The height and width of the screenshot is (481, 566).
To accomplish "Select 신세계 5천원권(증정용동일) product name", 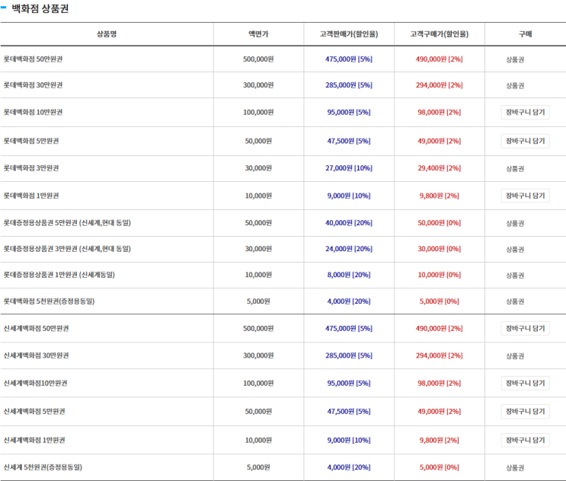I will point(43,467).
